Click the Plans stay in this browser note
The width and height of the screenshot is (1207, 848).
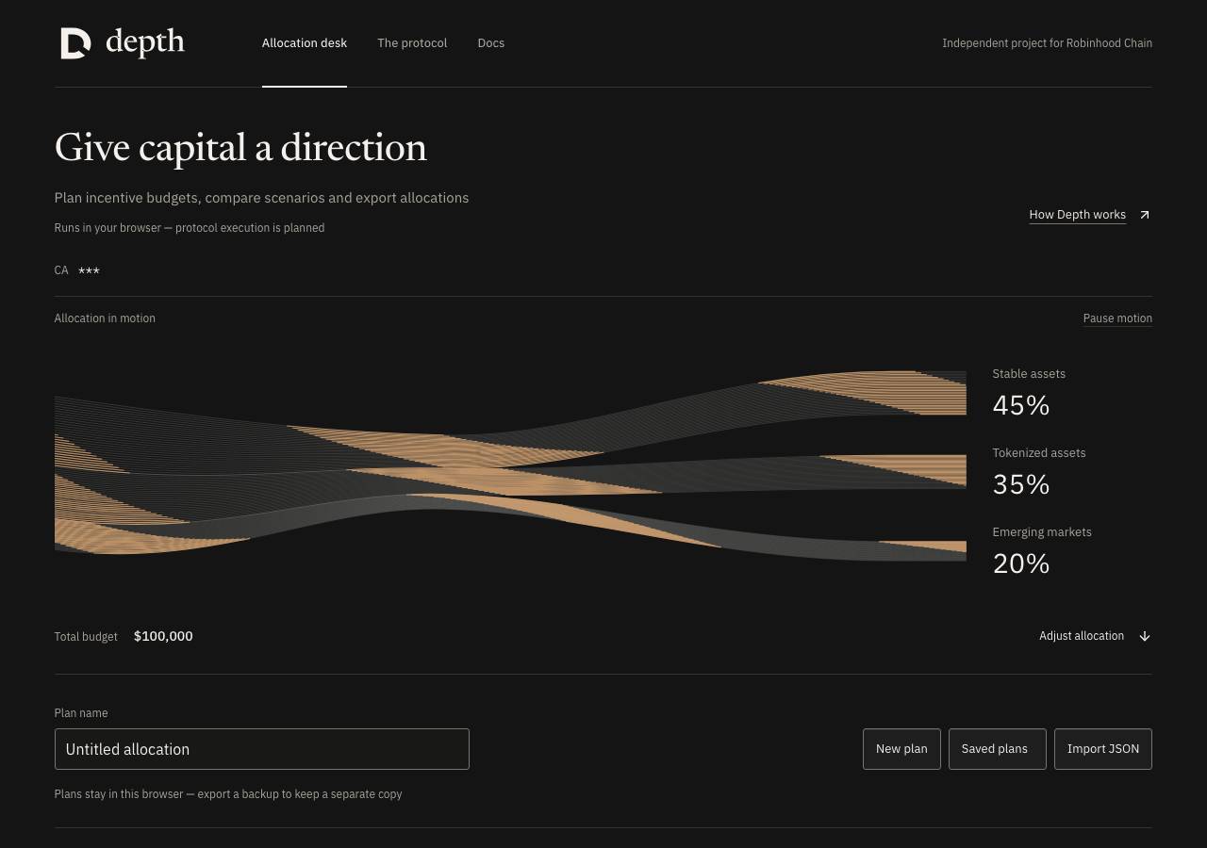228,794
